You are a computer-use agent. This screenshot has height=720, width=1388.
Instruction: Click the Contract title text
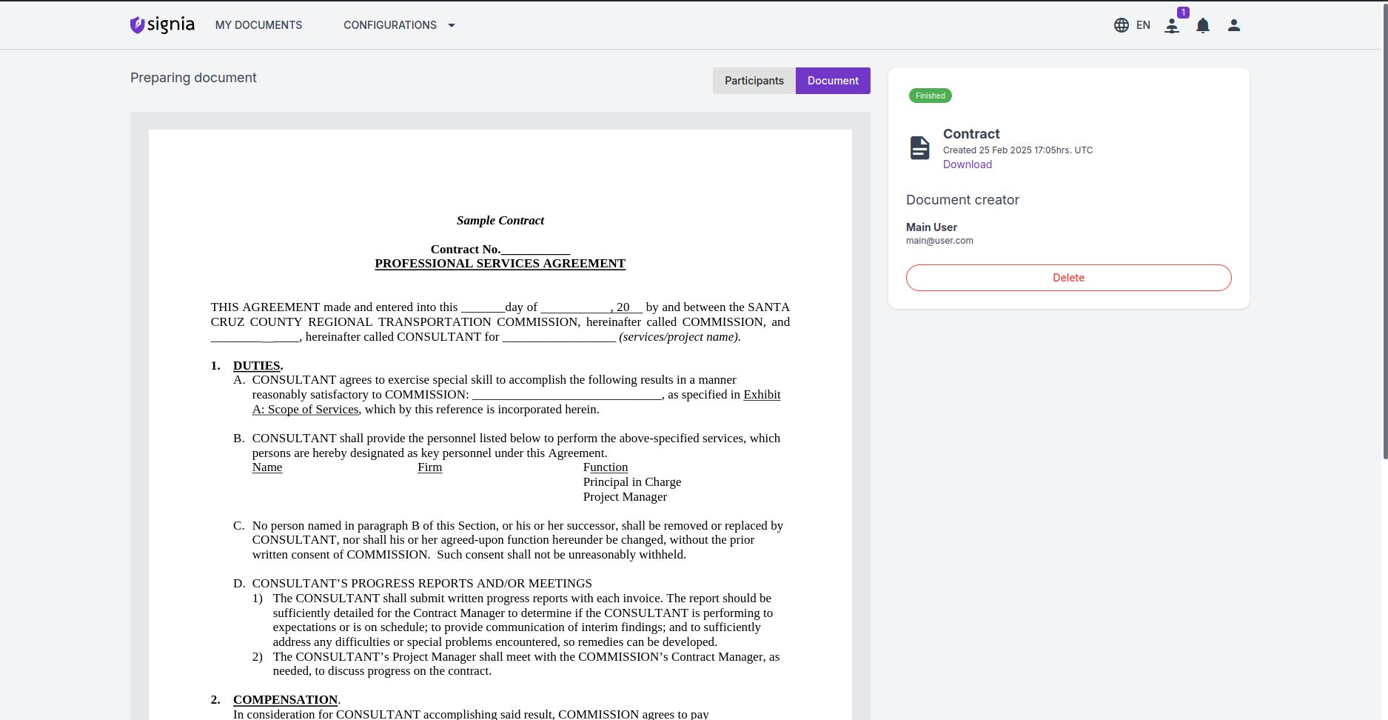click(x=971, y=134)
